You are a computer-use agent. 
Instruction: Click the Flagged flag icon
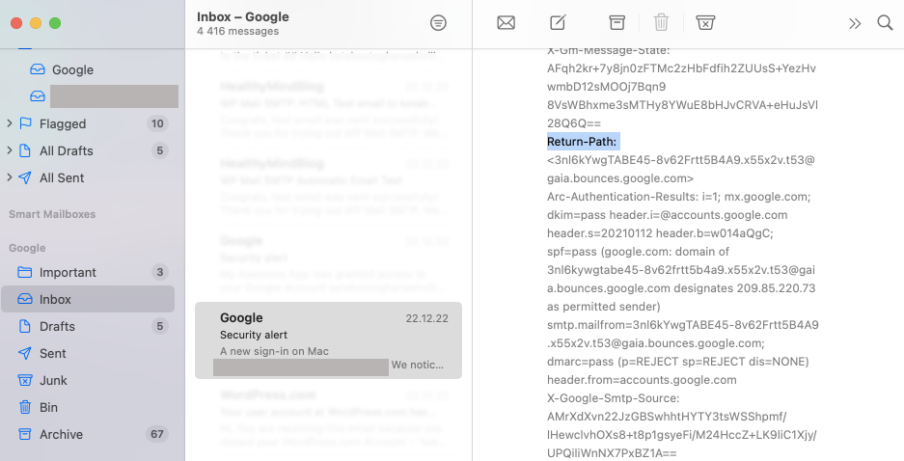pyautogui.click(x=25, y=123)
